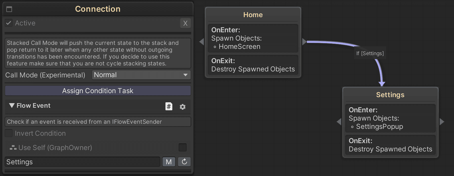Image resolution: width=454 pixels, height=176 pixels.
Task: Toggle the Active checkbox
Action: tap(9, 23)
